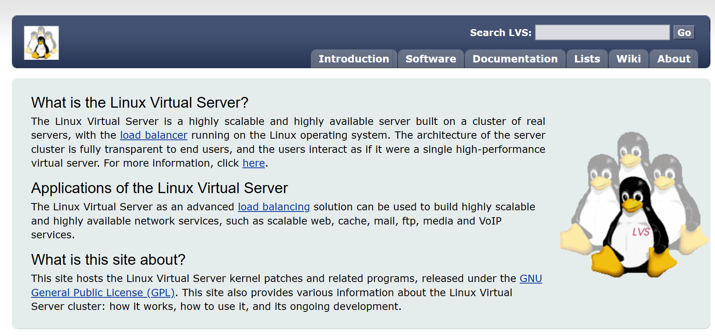Go to the Documentation tab
Screen dimensions: 715x336
click(515, 59)
